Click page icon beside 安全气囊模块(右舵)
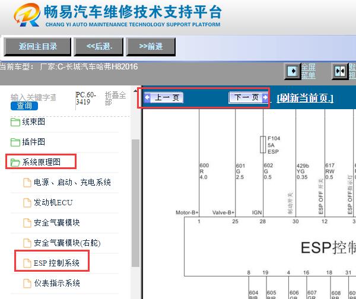Viewport: 356px width, 299px height. pos(27,243)
